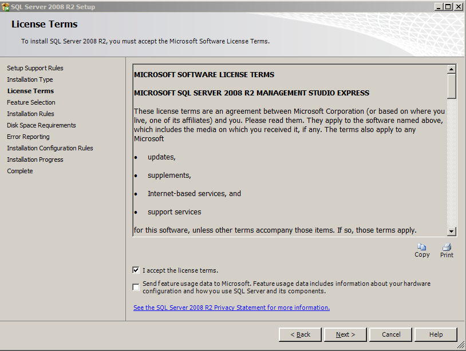
Task: Click the window resize grip corner
Action: coord(461,345)
